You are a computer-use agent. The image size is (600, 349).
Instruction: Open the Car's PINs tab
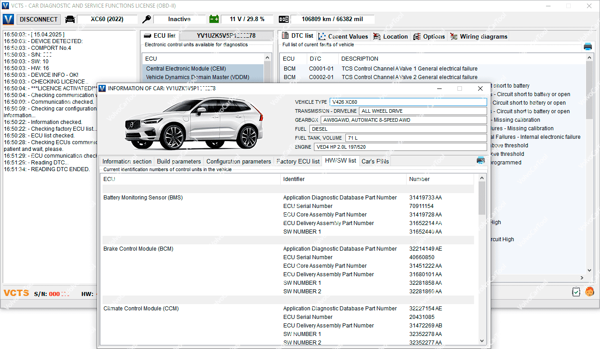(375, 161)
